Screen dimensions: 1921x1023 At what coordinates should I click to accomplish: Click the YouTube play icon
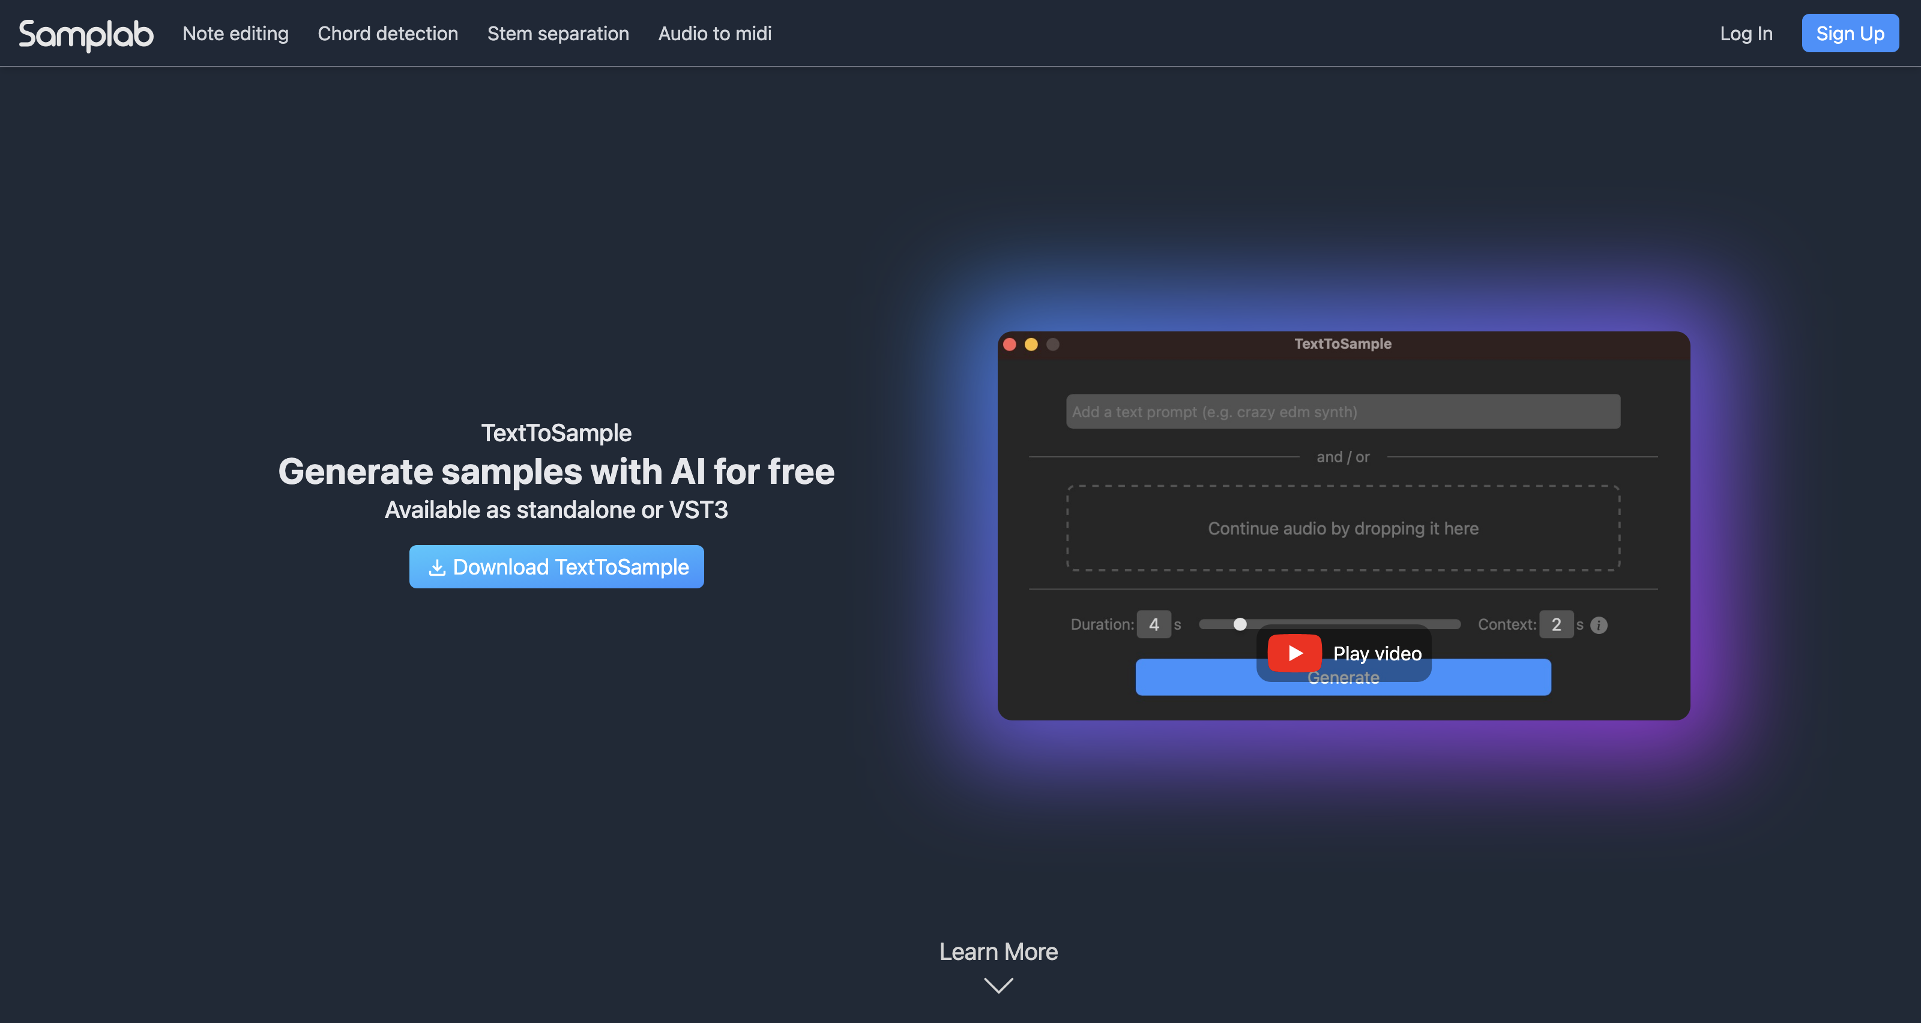(x=1295, y=653)
